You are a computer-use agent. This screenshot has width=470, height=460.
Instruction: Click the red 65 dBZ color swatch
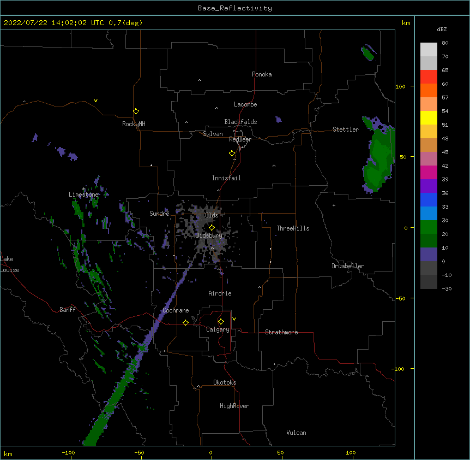tap(429, 76)
